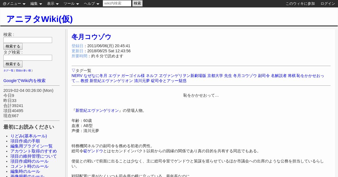Click the 血液：AB型 line
This screenshot has width=338, height=177.
point(82,126)
